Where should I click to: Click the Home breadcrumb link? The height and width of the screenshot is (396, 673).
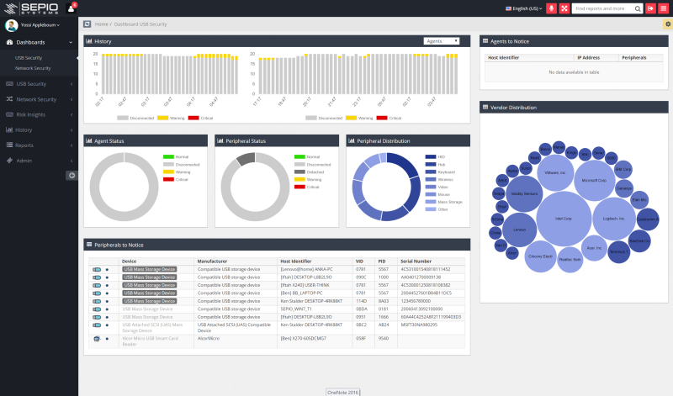coord(101,24)
